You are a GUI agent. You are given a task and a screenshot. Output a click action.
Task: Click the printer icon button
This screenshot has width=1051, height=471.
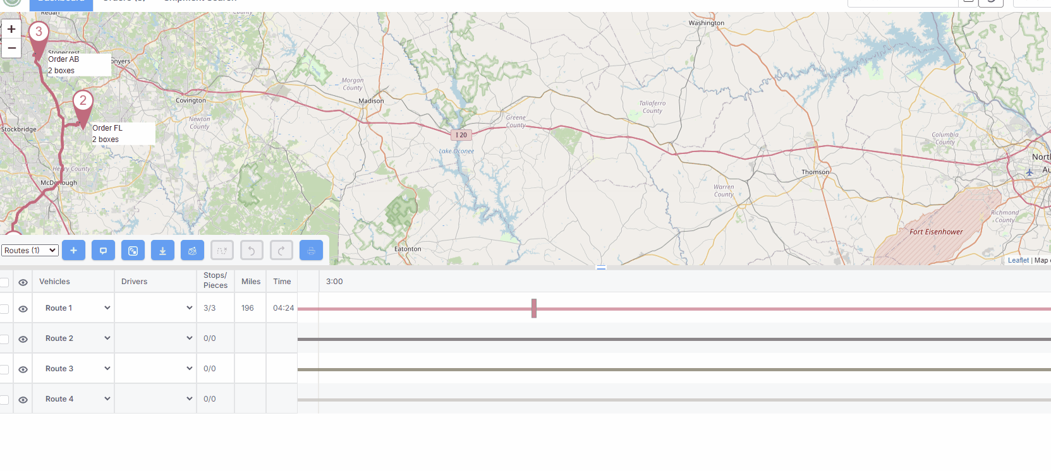(311, 251)
